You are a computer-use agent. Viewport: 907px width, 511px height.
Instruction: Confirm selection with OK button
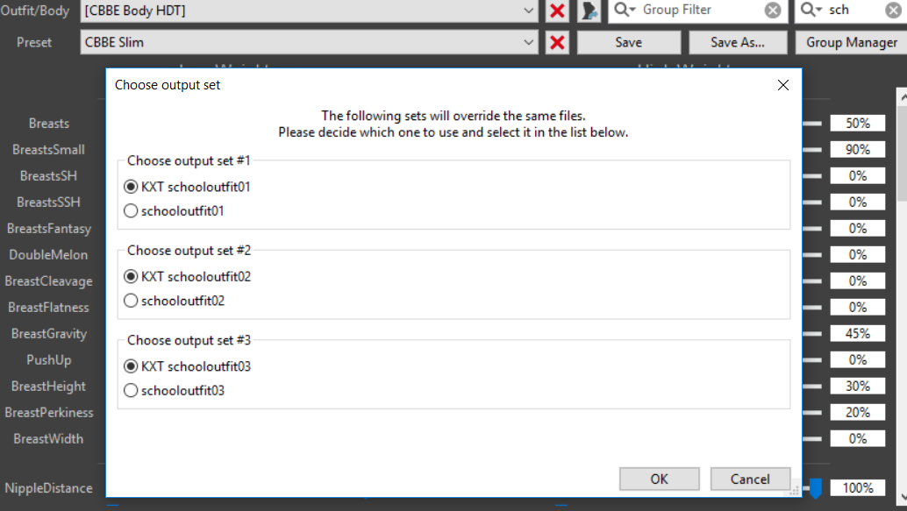(660, 479)
